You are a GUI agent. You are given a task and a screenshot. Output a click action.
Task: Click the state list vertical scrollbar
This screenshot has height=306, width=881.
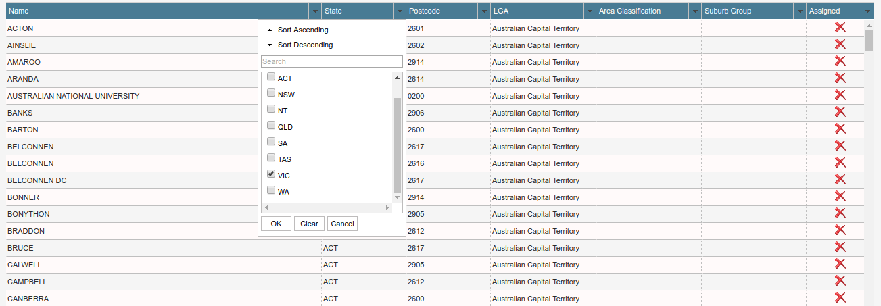point(397,145)
